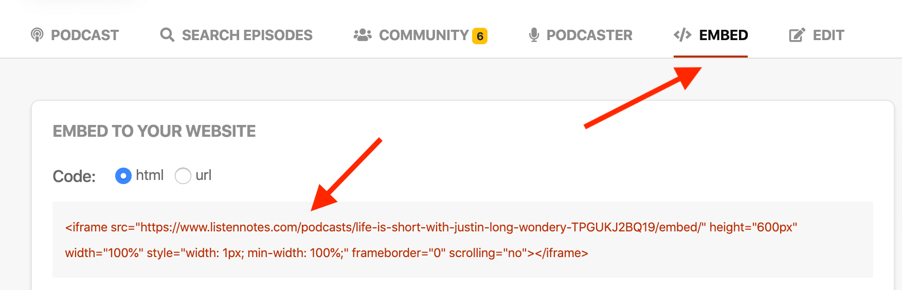Click the 'html' option label text

(x=150, y=175)
